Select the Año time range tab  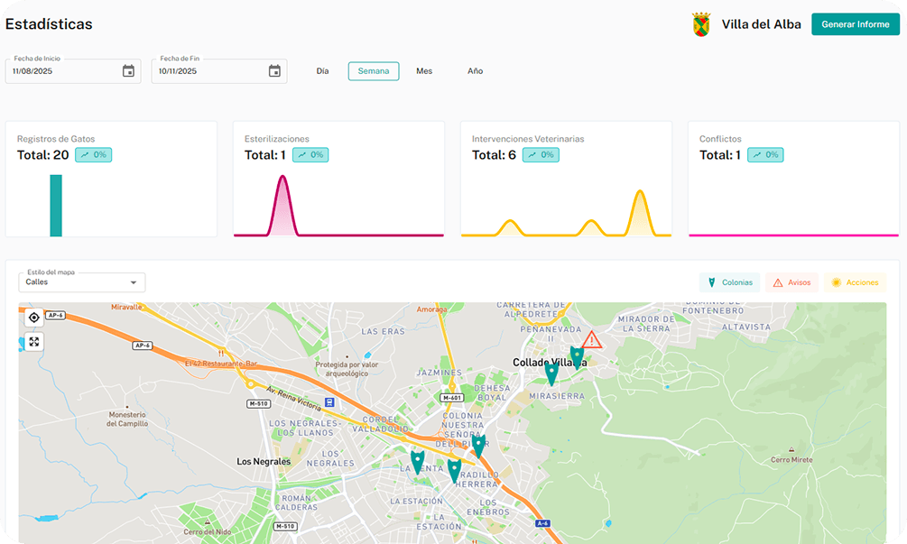pyautogui.click(x=475, y=71)
